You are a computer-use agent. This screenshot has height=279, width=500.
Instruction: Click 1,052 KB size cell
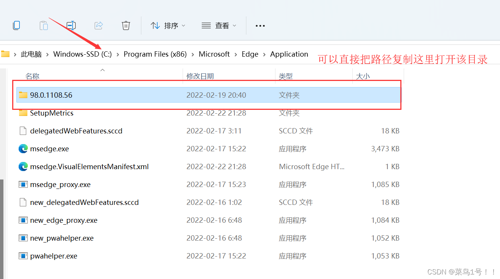tap(385, 238)
